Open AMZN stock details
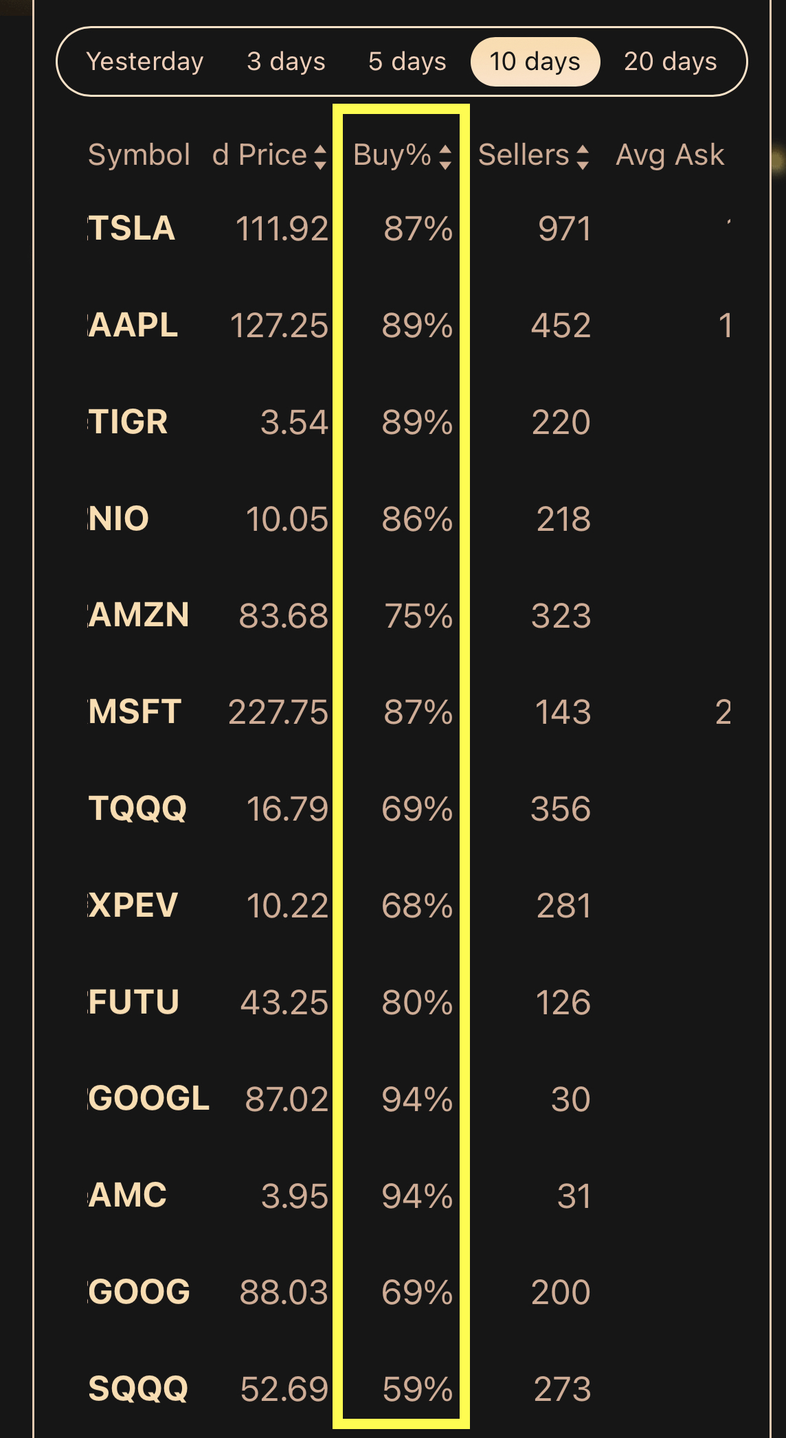 pyautogui.click(x=139, y=615)
